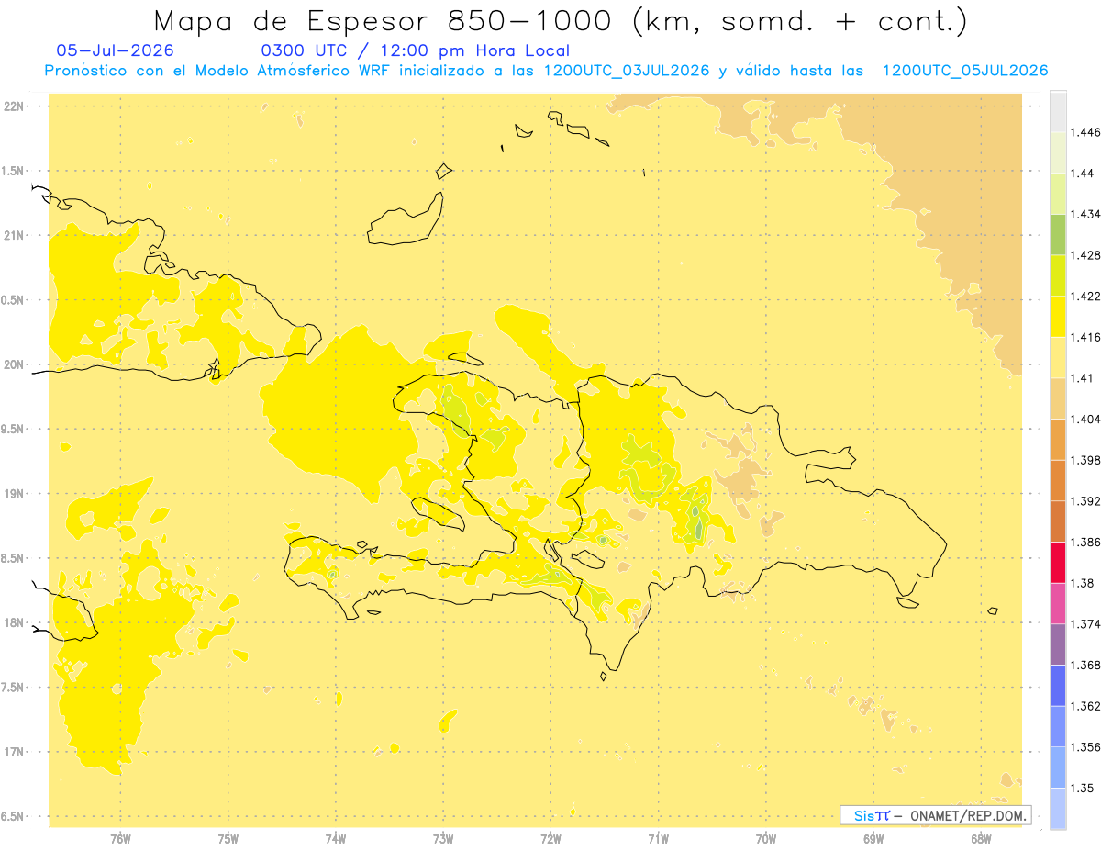Image resolution: width=1101 pixels, height=851 pixels.
Task: Click the colorbar value 1.398
Action: tap(1084, 460)
